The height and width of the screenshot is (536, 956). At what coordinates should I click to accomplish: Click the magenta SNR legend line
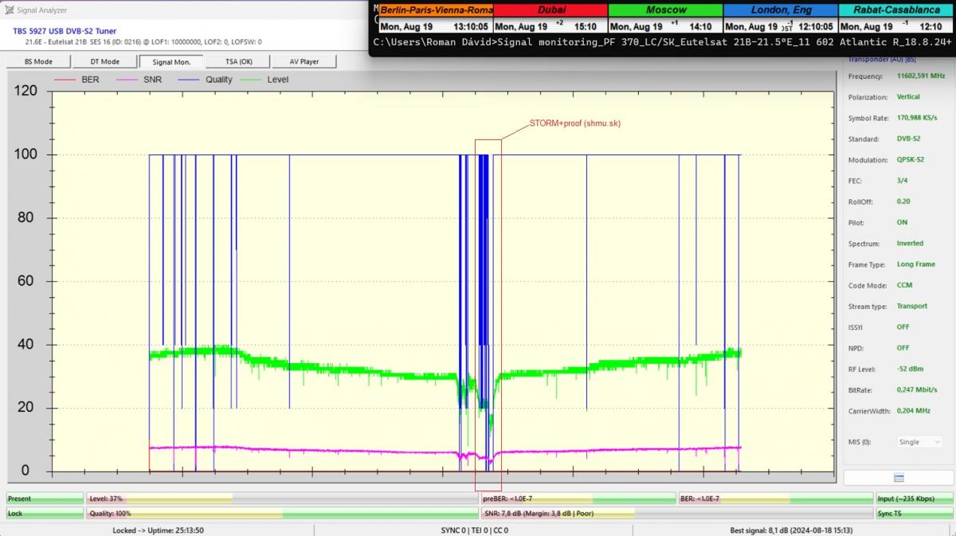(127, 80)
